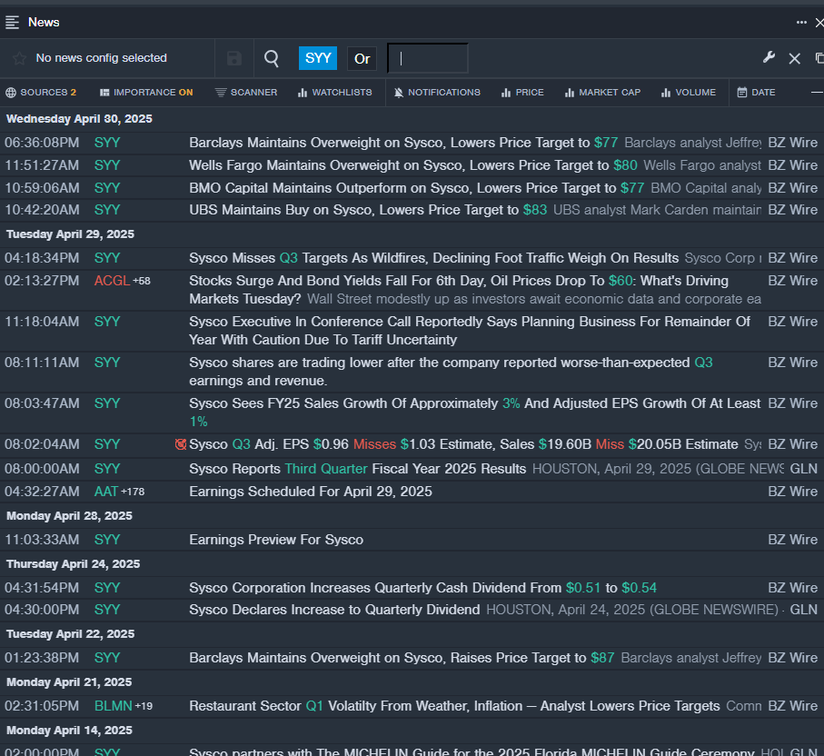Image resolution: width=824 pixels, height=756 pixels.
Task: Click the Wednesday April 30, 2025 date header
Action: point(79,119)
